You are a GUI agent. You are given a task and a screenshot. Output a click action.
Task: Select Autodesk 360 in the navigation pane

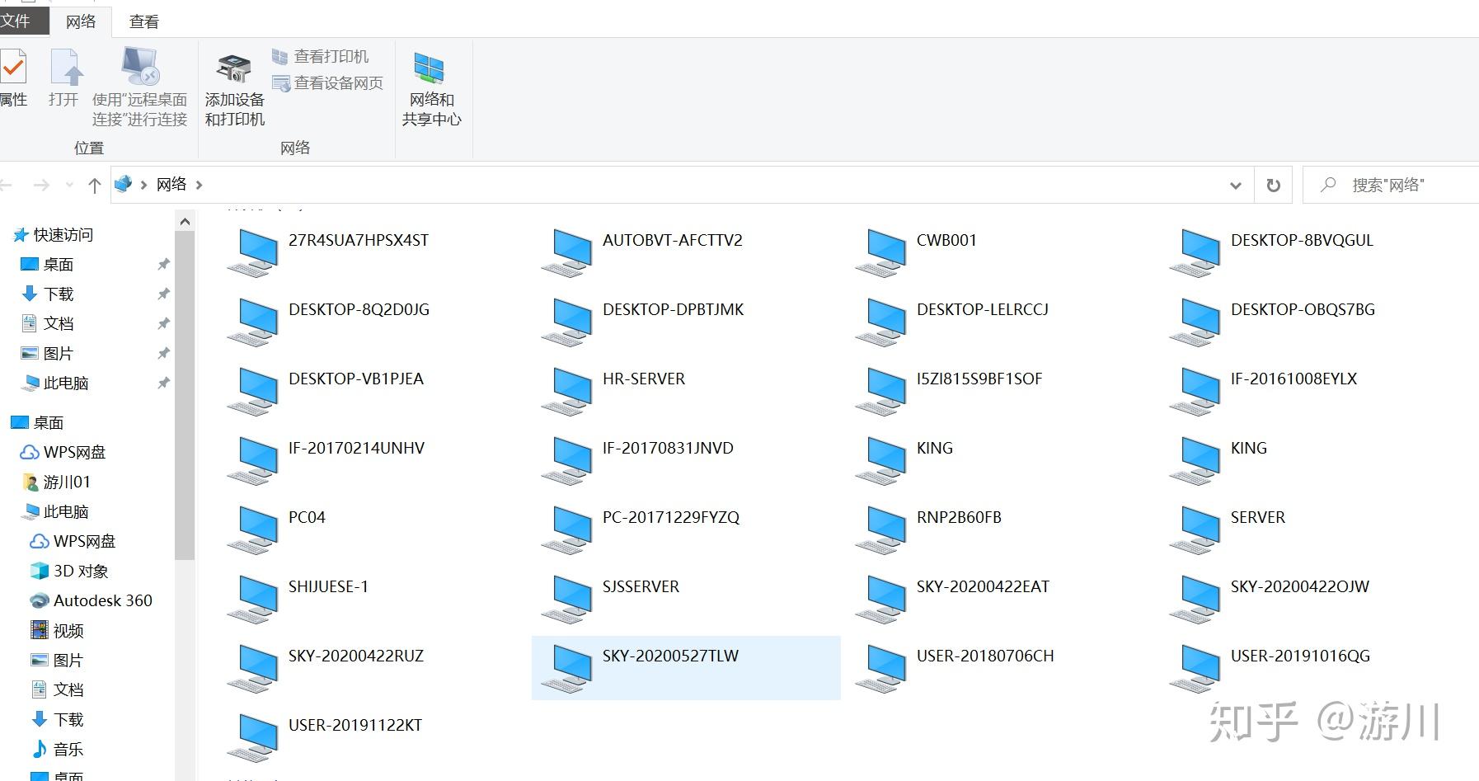(92, 600)
